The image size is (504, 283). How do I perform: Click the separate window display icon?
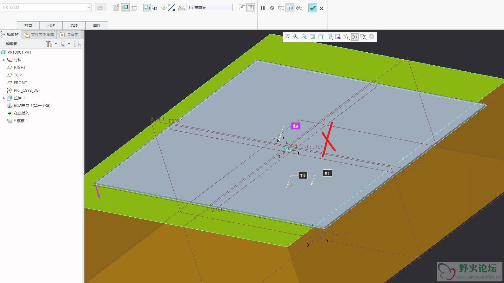[x=242, y=8]
